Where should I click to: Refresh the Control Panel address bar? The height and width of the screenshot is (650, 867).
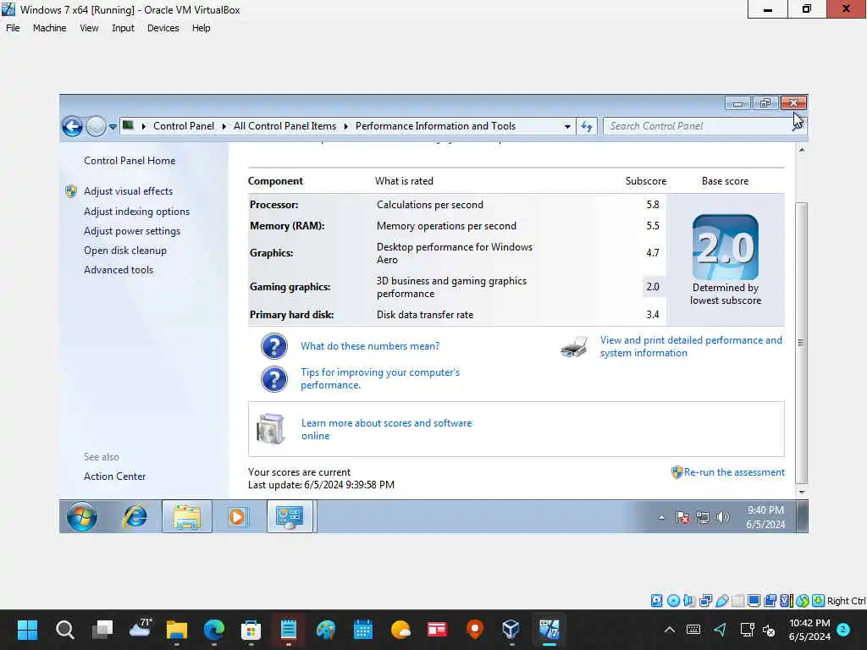pyautogui.click(x=586, y=127)
